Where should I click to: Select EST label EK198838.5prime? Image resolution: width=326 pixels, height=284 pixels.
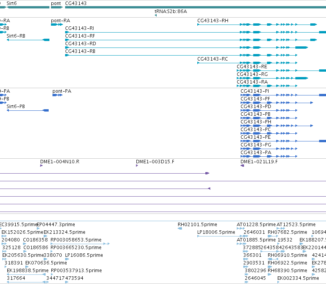pos(28,271)
